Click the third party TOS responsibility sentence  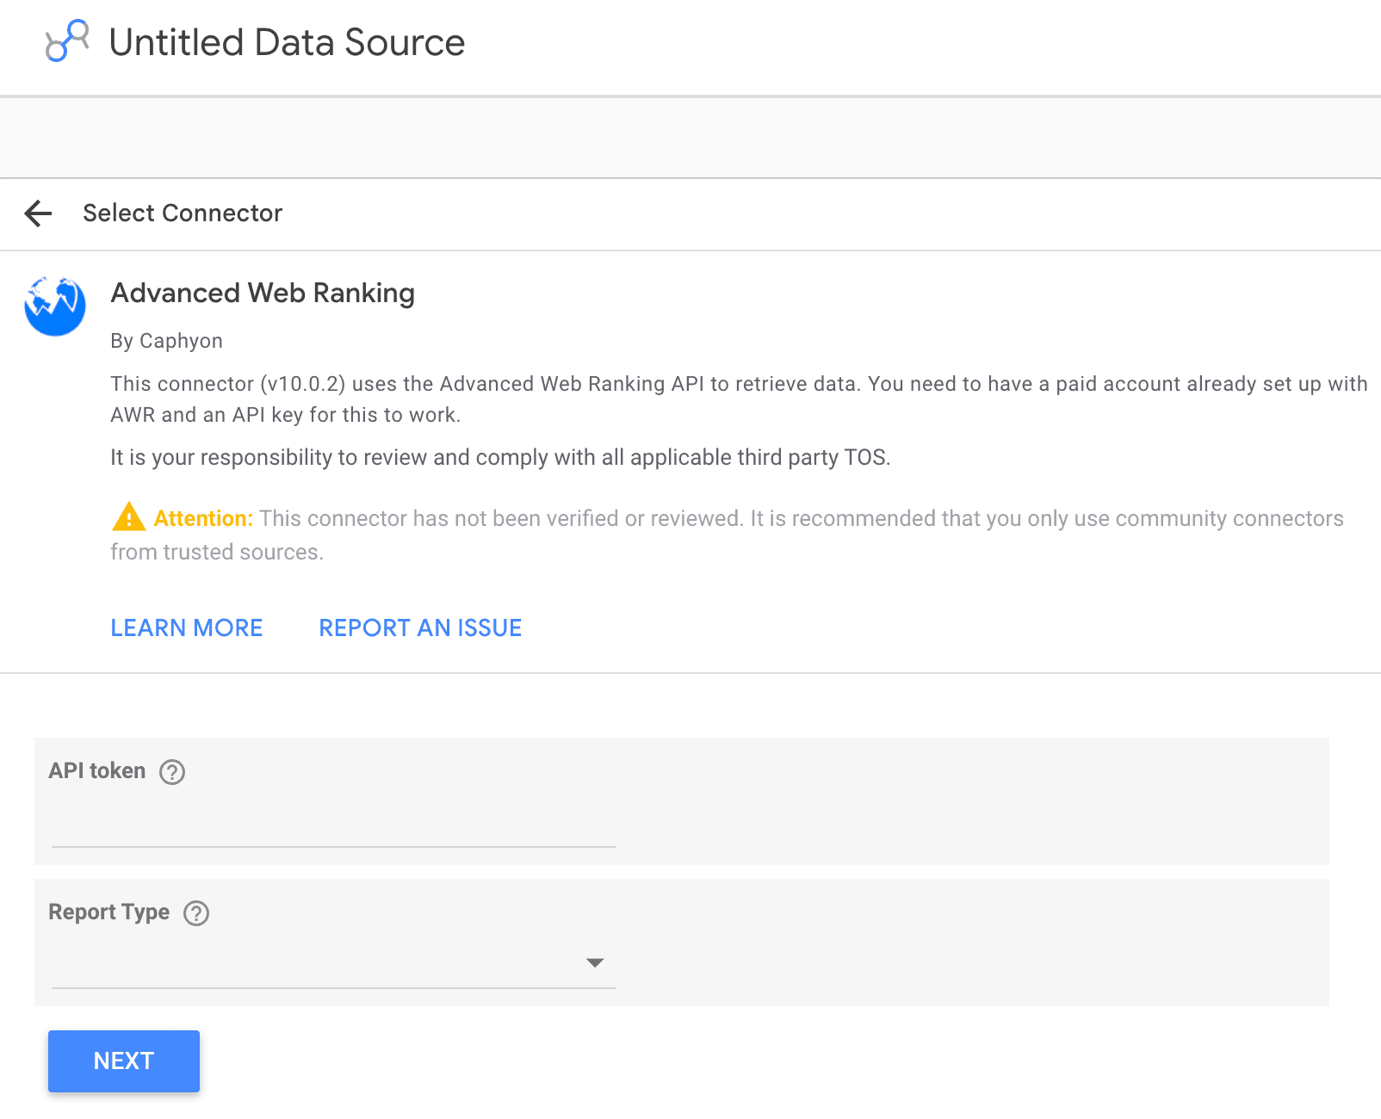500,457
